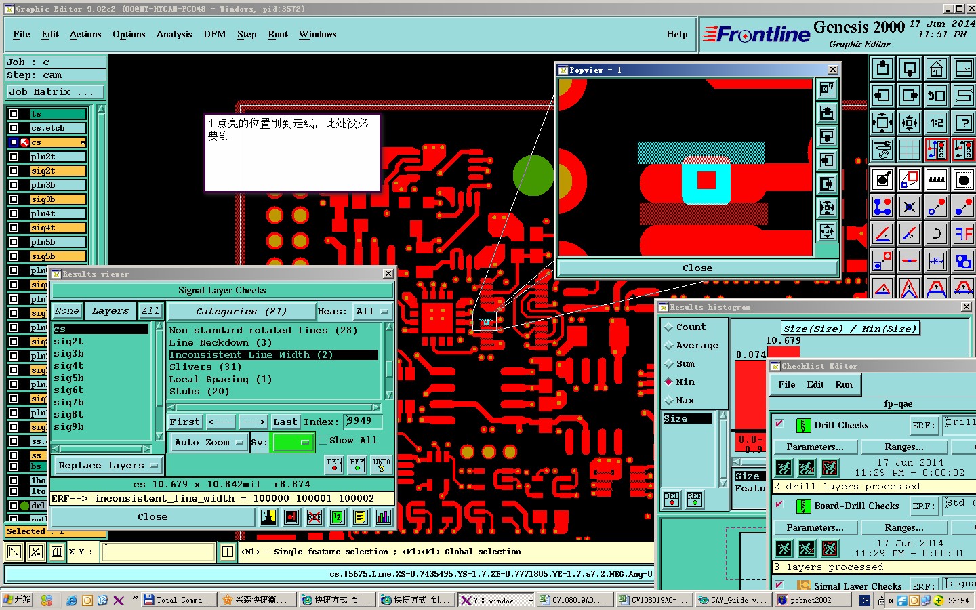Screen dimensions: 976x610
Task: Click the octagon select-area icon
Action: tap(963, 180)
